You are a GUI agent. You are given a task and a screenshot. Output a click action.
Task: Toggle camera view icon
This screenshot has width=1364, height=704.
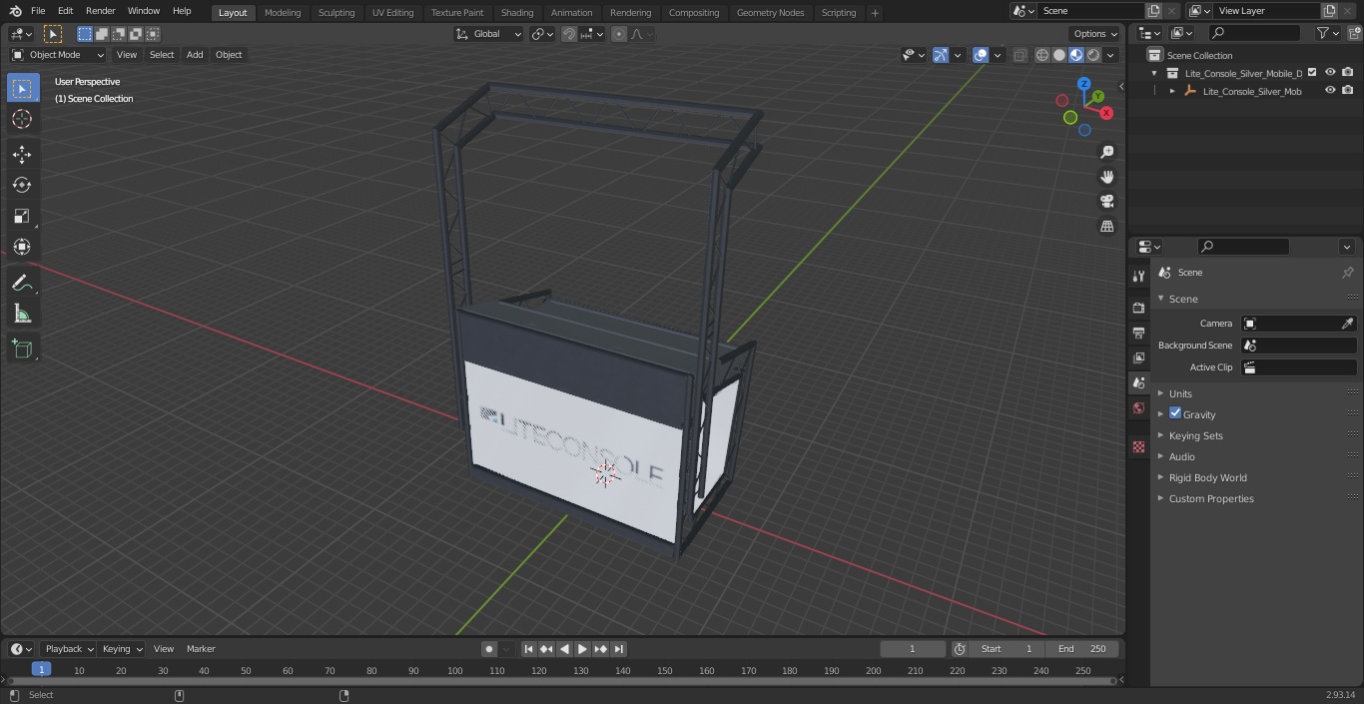1106,202
